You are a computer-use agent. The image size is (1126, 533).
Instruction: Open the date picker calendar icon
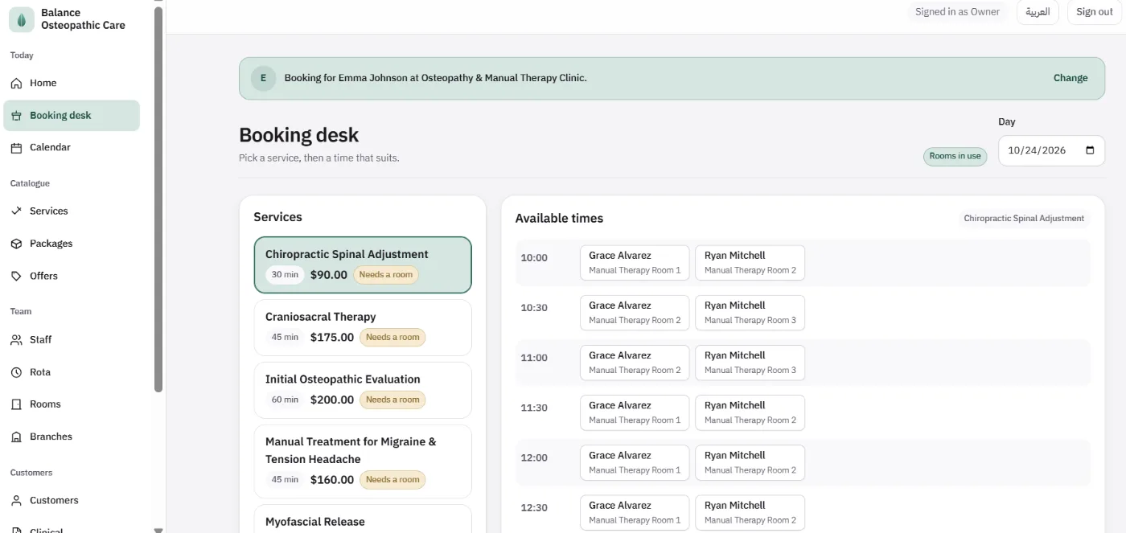coord(1090,150)
